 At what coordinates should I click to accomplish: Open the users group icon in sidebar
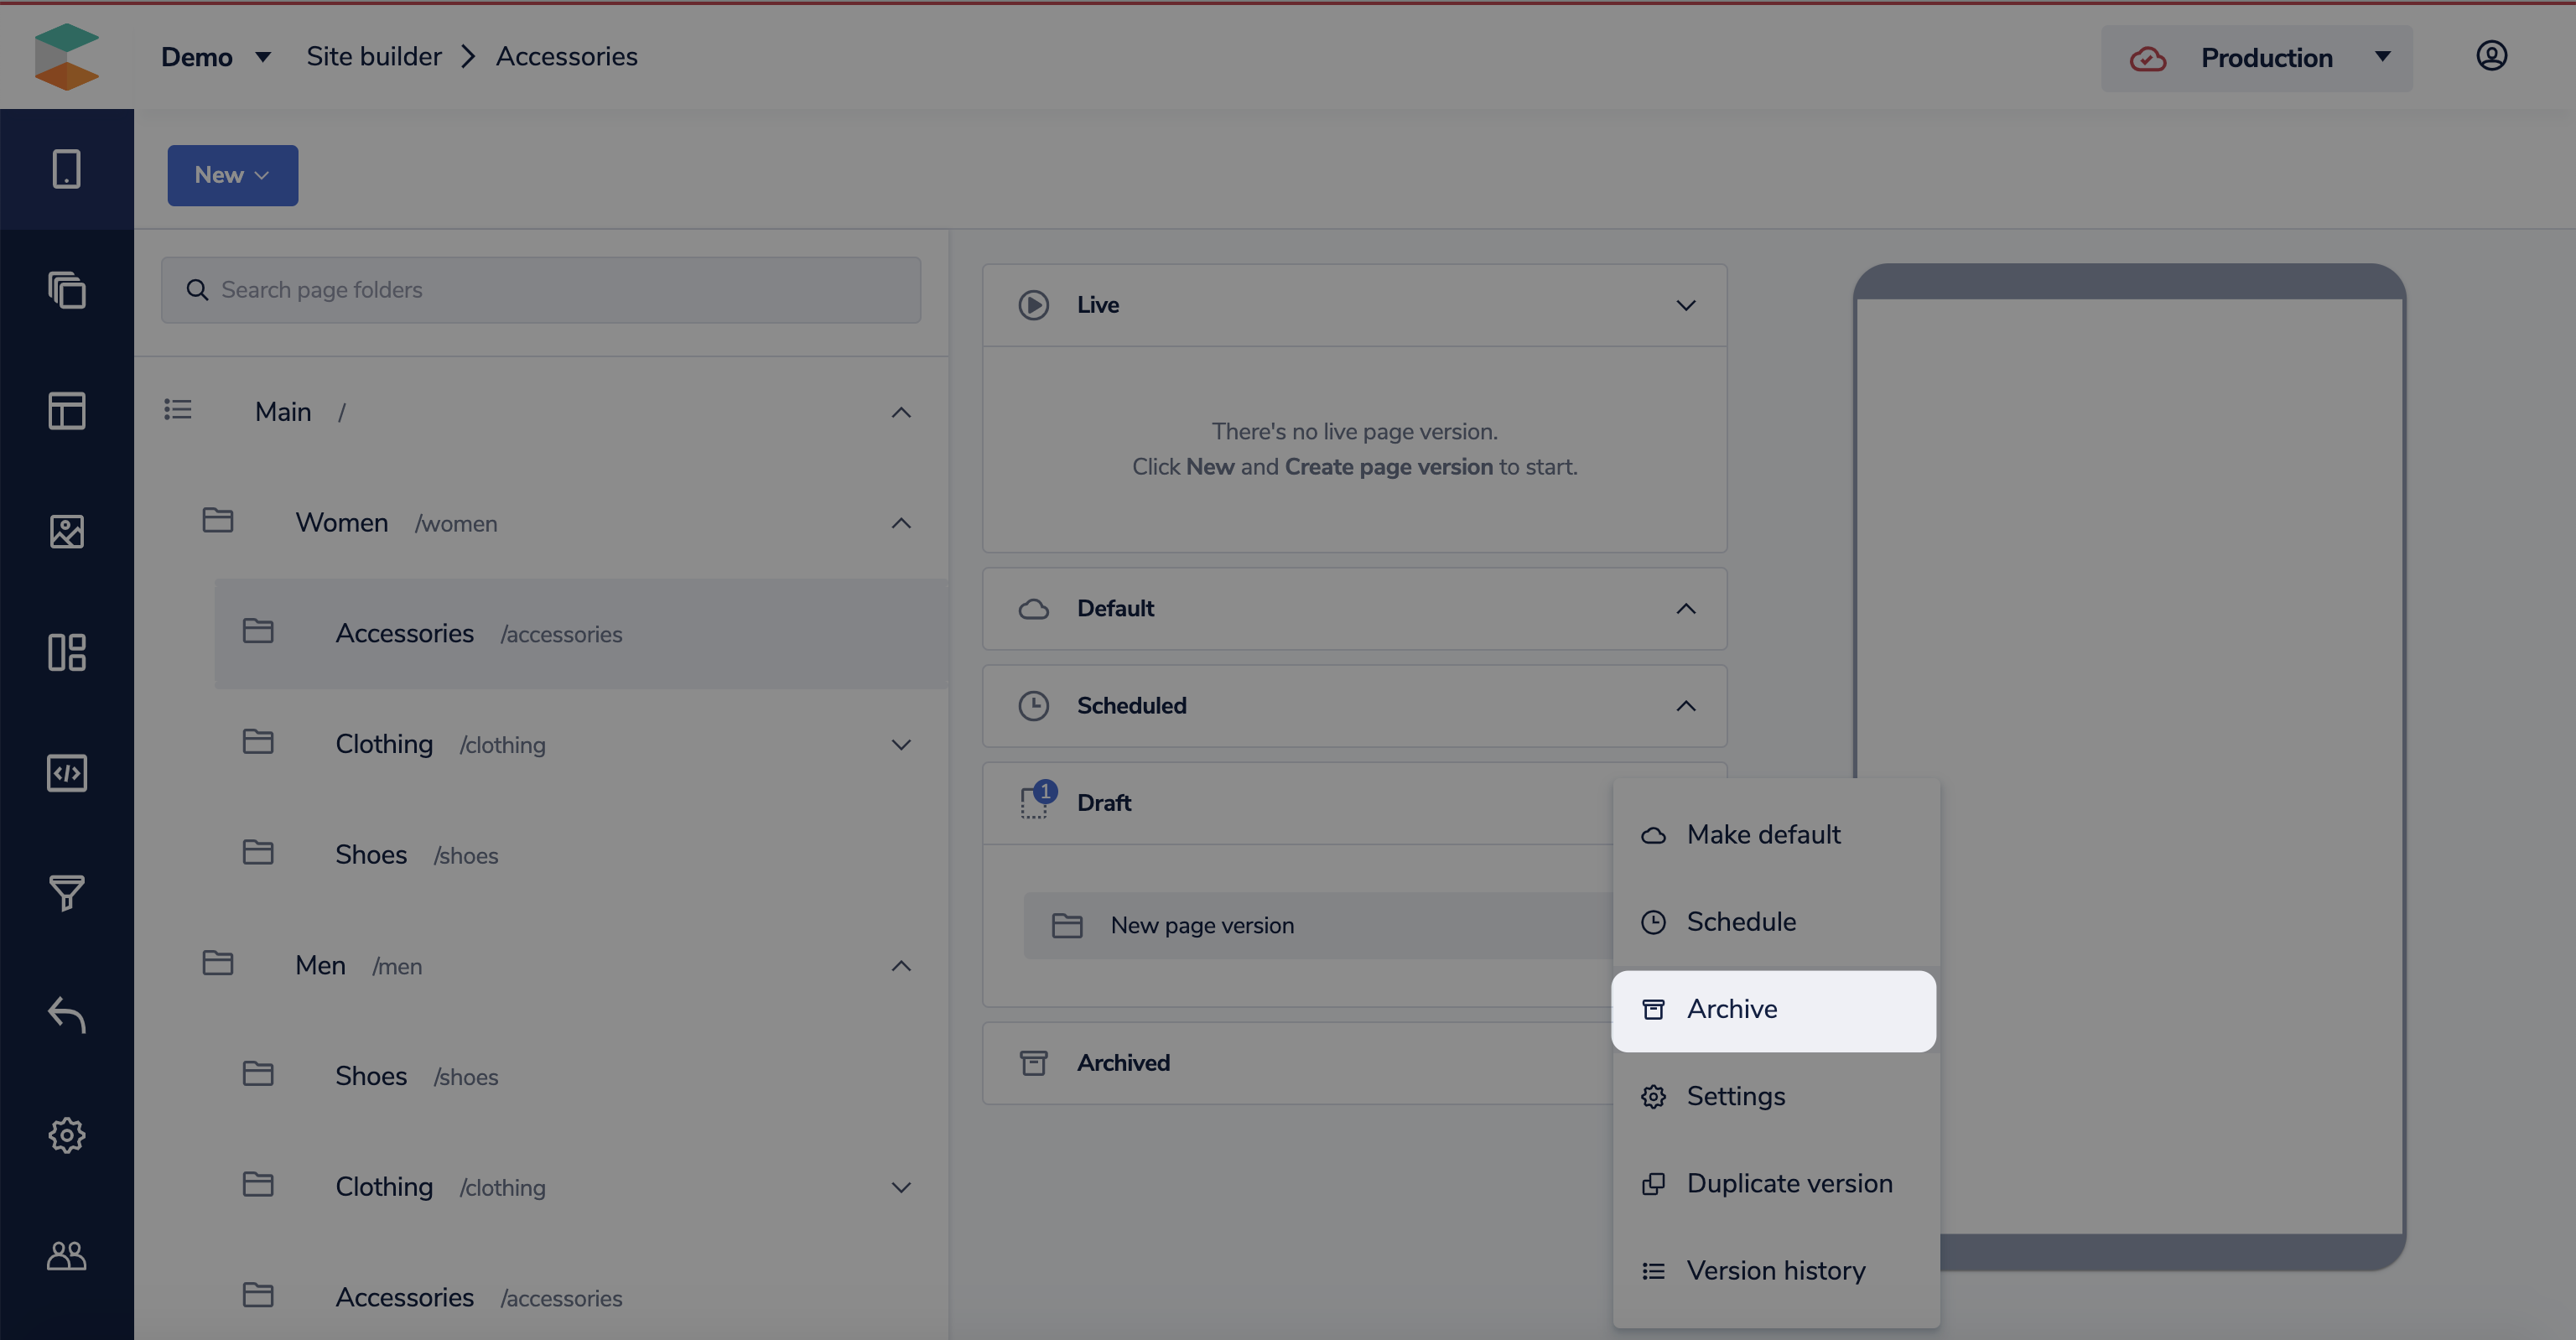pyautogui.click(x=67, y=1255)
